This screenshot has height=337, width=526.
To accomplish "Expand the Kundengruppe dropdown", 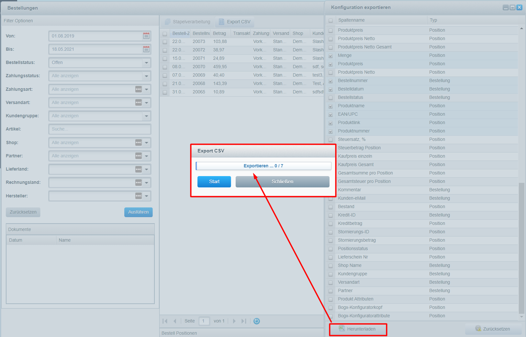I will [x=146, y=116].
